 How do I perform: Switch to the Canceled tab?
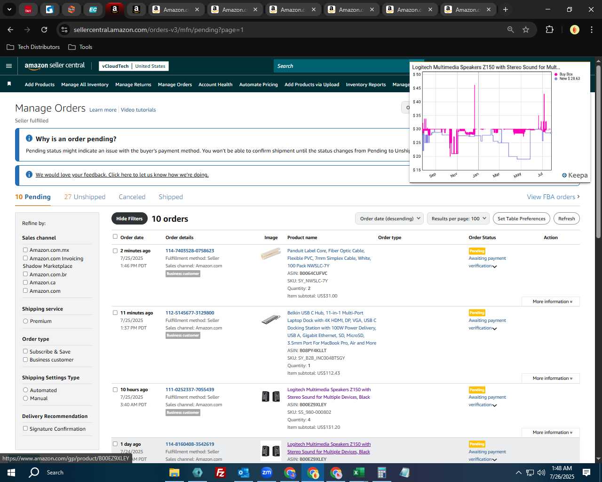[132, 197]
